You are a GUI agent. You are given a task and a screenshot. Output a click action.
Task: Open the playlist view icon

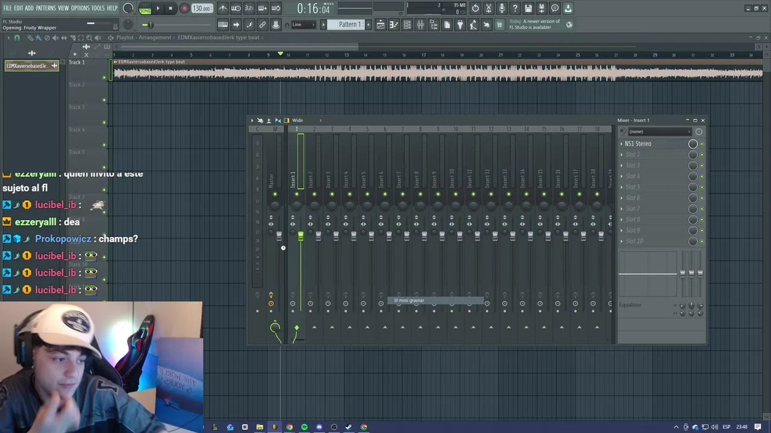click(381, 25)
